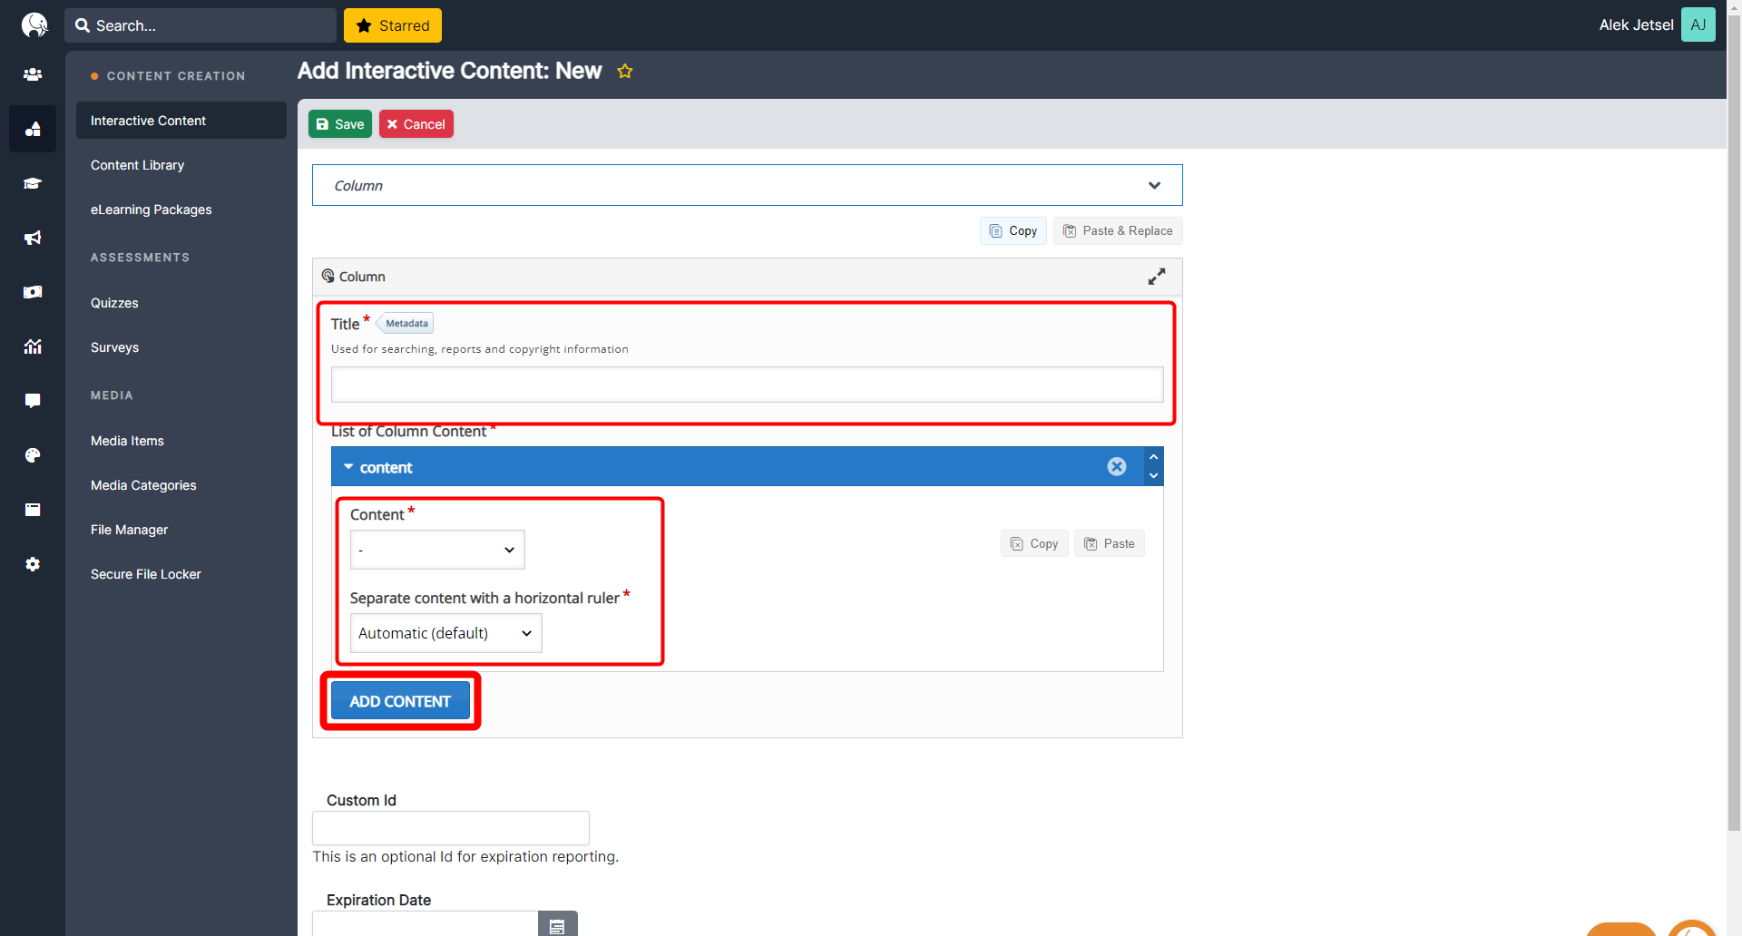Click the search magnifier icon

coord(83,25)
